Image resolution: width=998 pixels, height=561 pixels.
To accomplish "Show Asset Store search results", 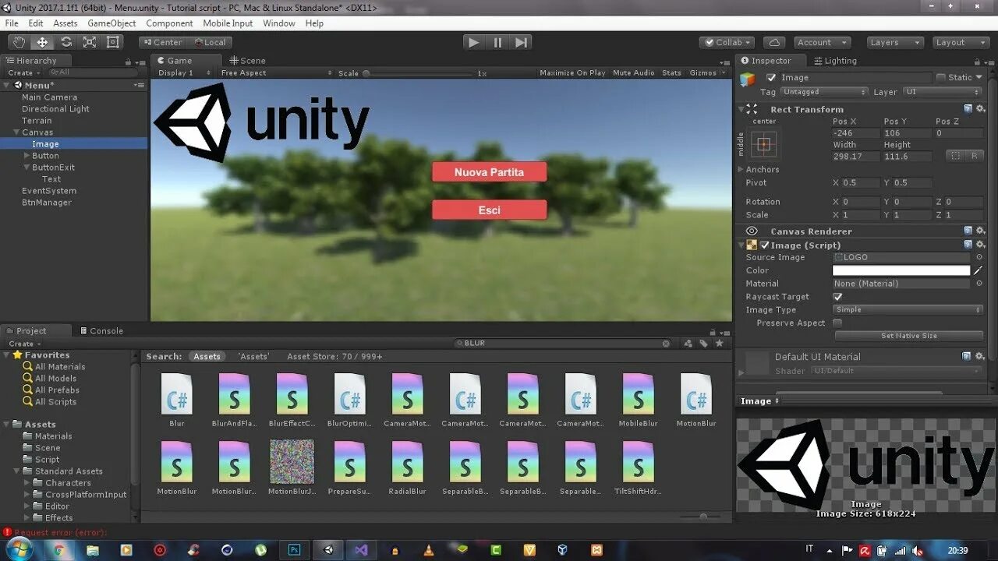I will pos(334,356).
